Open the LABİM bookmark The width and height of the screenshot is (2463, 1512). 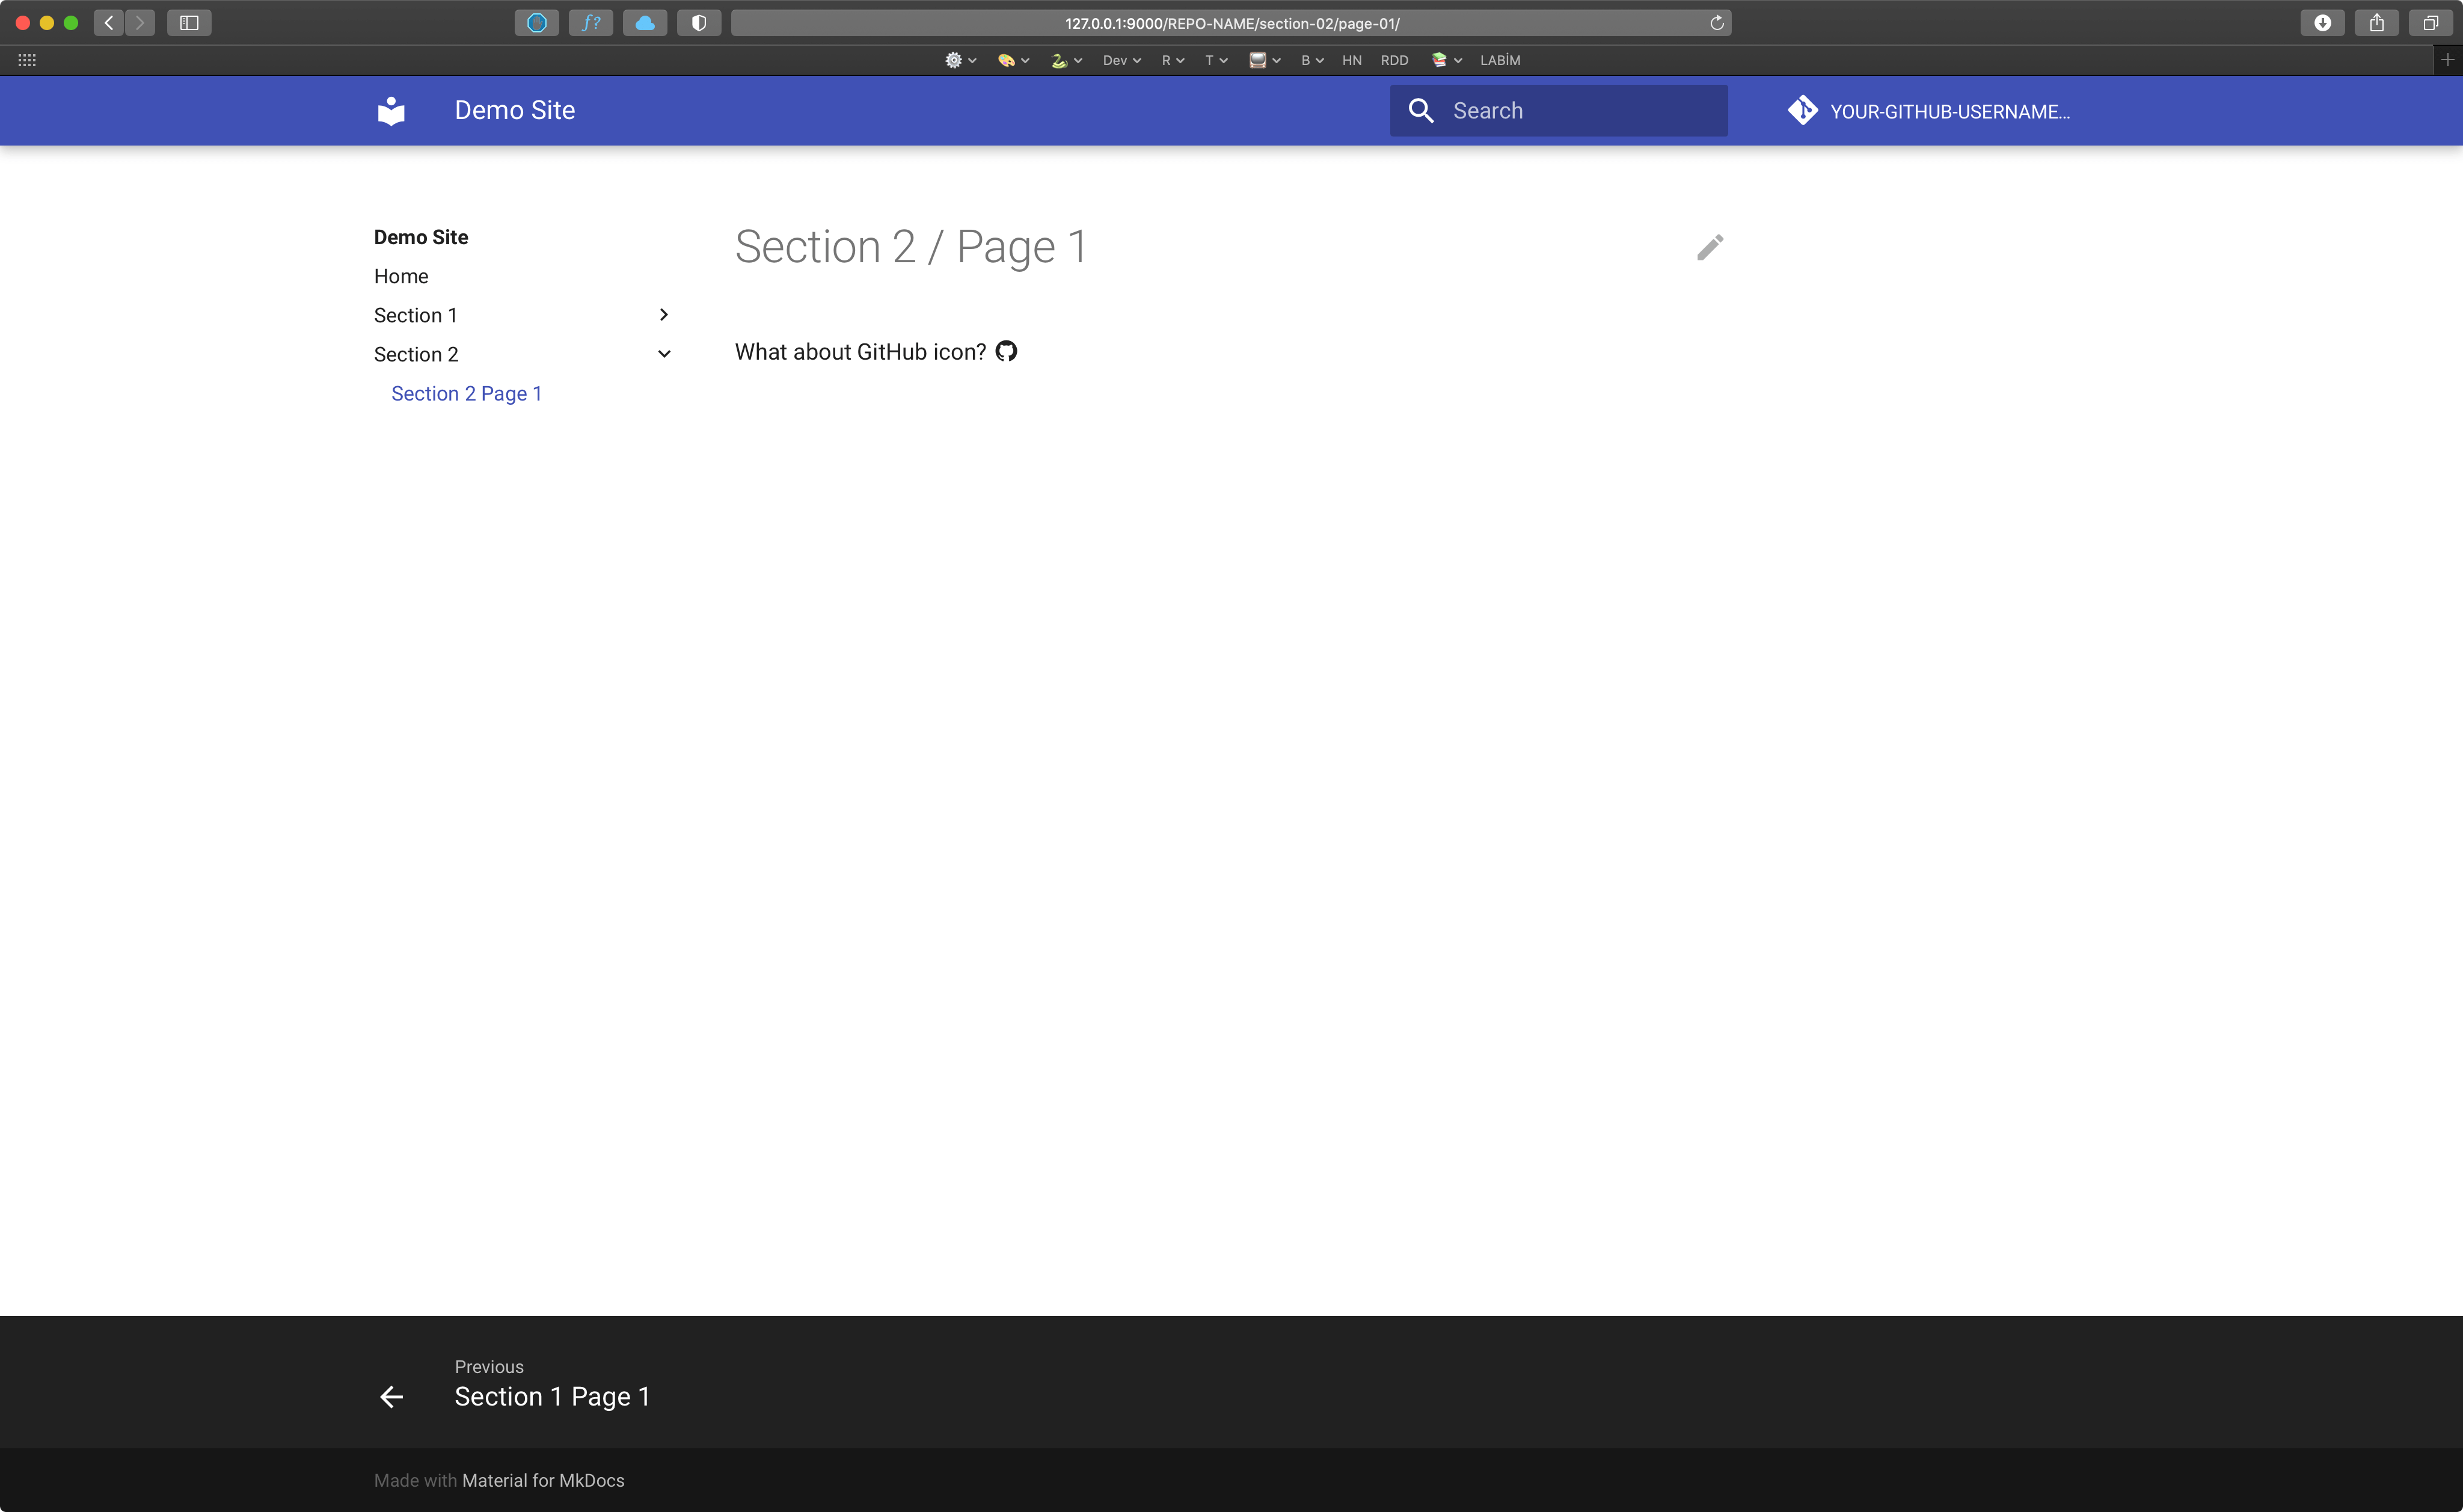coord(1500,60)
